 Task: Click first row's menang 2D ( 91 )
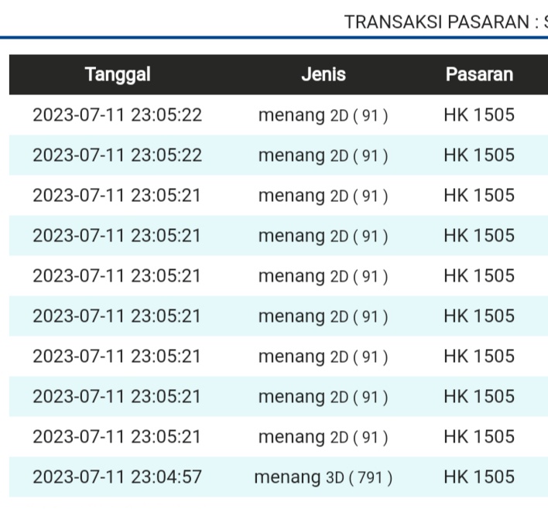coord(324,115)
